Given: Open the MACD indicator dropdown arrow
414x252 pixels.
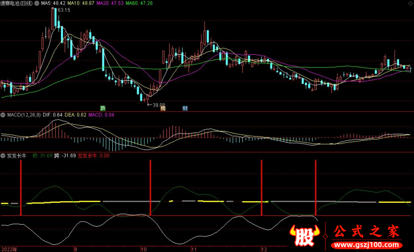Looking at the screenshot, I should 3,114.
